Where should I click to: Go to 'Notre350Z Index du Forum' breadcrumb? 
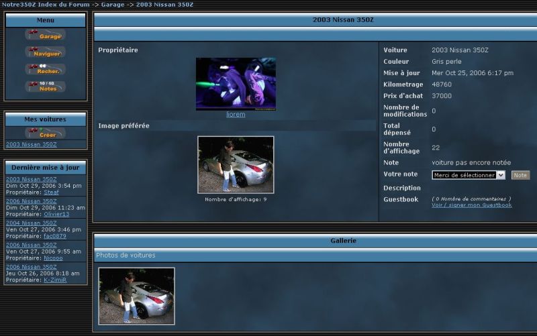(x=46, y=5)
